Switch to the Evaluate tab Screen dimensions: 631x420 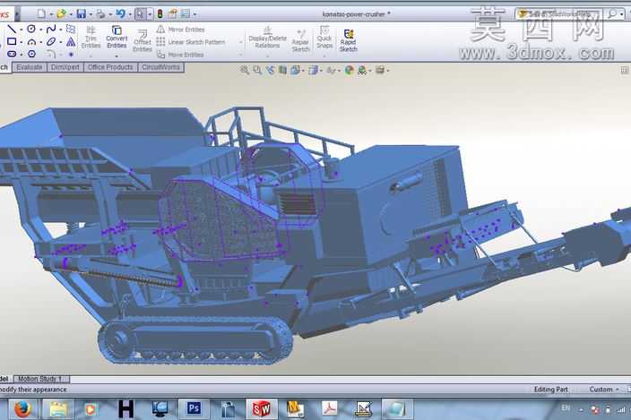pyautogui.click(x=30, y=67)
